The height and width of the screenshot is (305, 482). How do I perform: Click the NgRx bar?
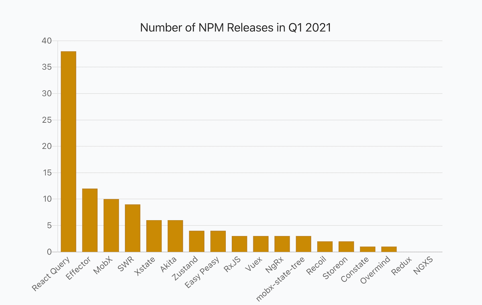click(x=282, y=244)
